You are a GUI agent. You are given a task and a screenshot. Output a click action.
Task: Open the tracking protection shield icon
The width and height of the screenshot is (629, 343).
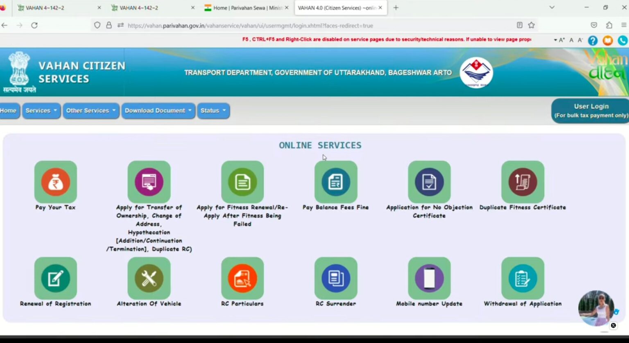click(x=97, y=25)
